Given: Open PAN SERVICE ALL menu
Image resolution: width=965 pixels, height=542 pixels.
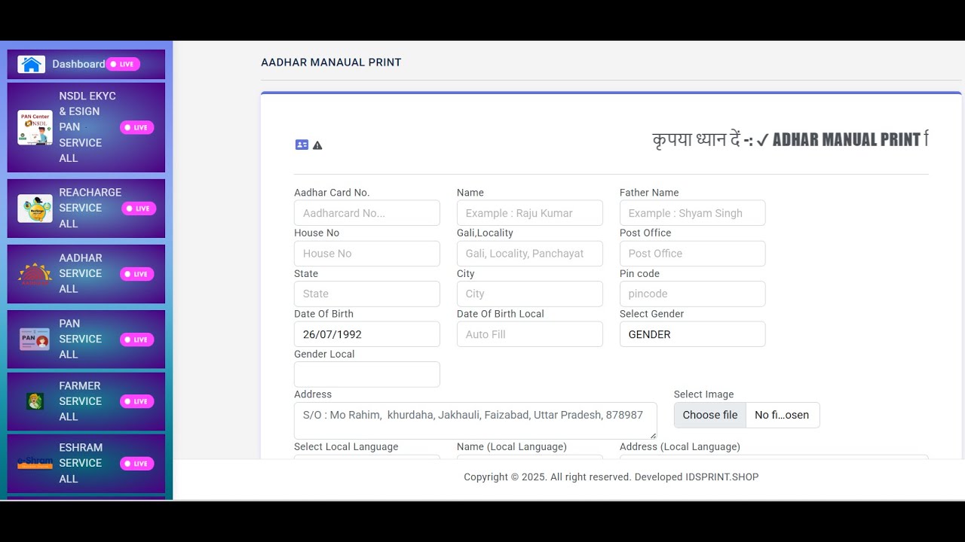Looking at the screenshot, I should (86, 340).
